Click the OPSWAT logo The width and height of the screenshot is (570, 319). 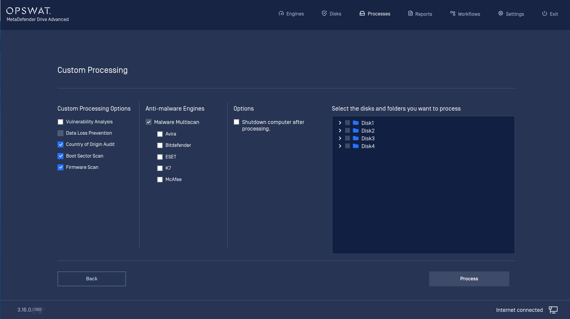tap(29, 11)
